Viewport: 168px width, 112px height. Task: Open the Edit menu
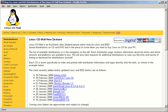point(9,6)
